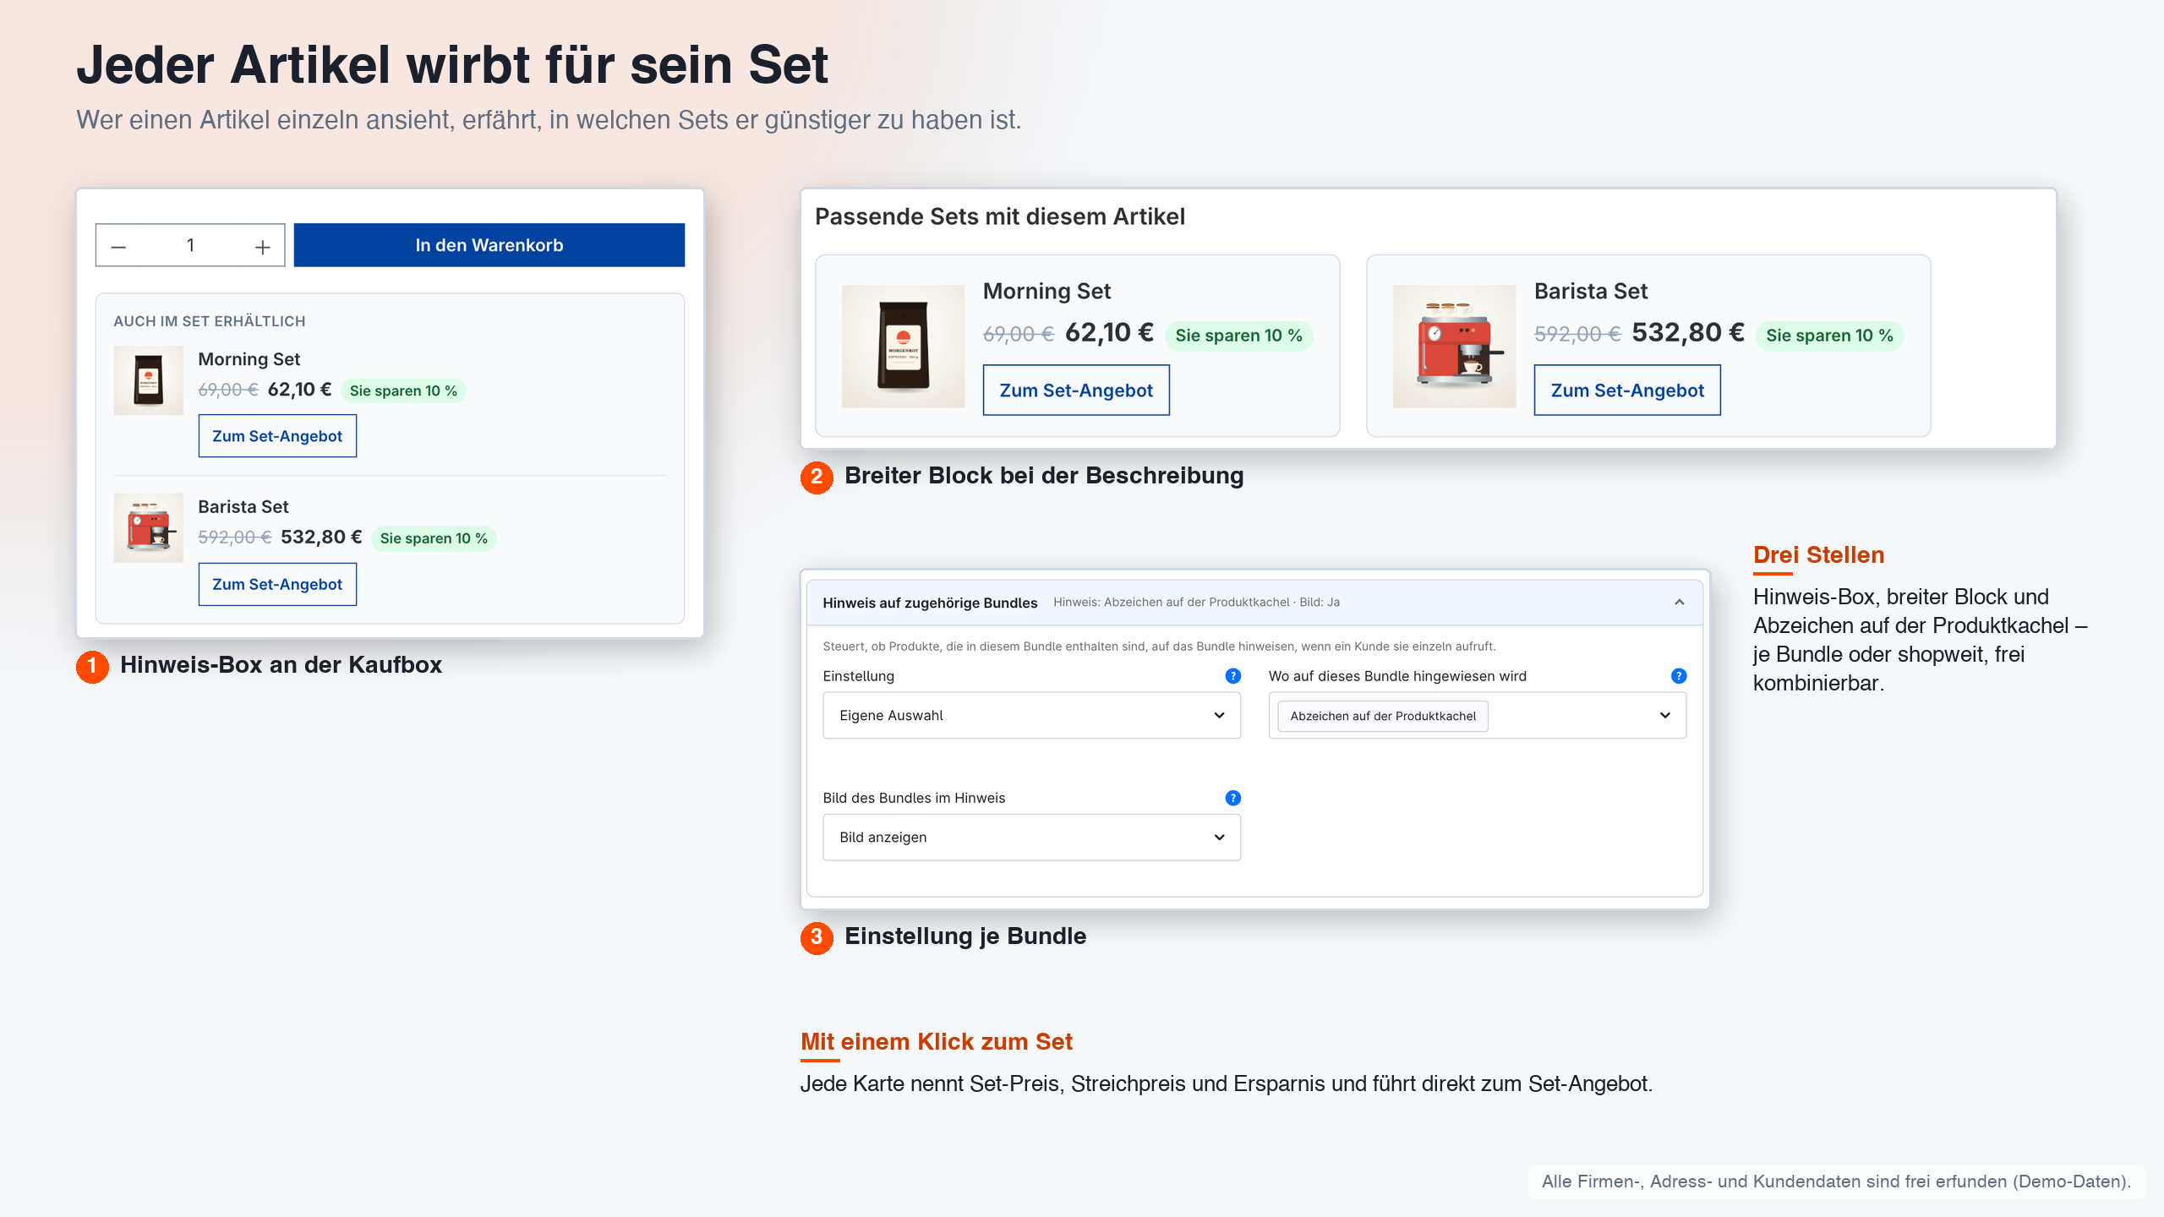The height and width of the screenshot is (1217, 2164).
Task: Increase quantity with the plus button
Action: click(x=263, y=247)
